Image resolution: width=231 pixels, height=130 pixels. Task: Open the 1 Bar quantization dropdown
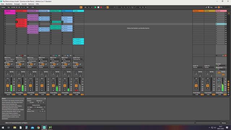[x=33, y=7]
